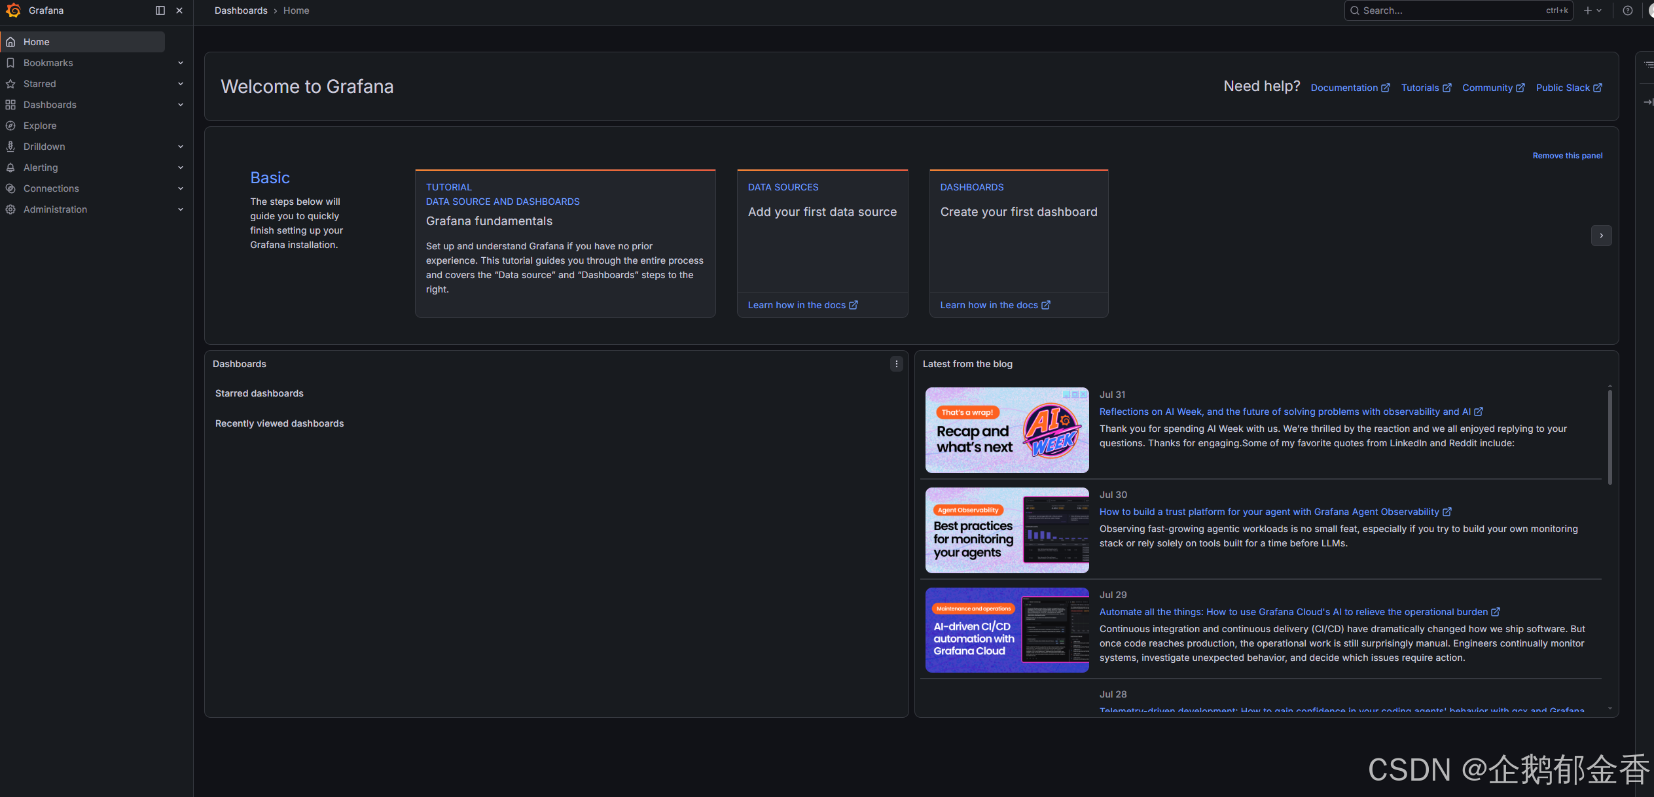Screen dimensions: 1654x797
Task: Click the Recently viewed dashboards heading
Action: [x=279, y=423]
